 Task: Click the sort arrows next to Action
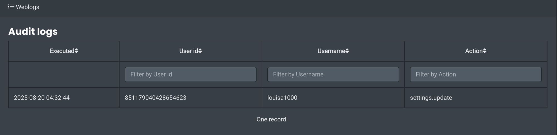pos(485,51)
